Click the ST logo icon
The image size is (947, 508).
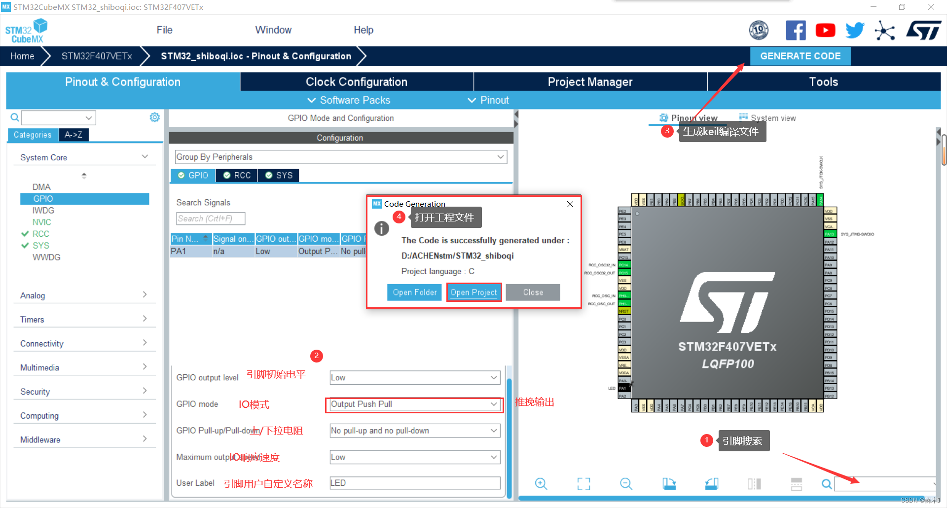tap(923, 30)
